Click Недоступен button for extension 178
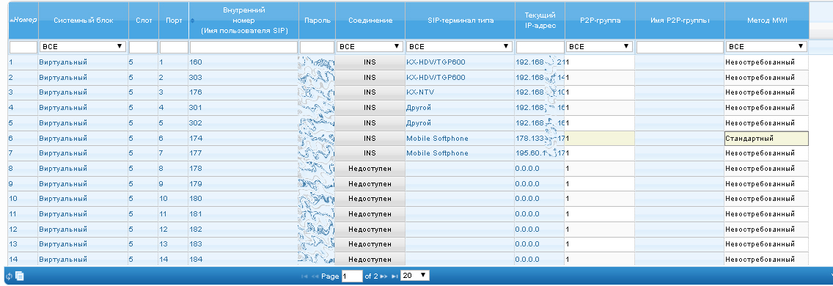Screen dimensions: 833x286 pos(370,169)
